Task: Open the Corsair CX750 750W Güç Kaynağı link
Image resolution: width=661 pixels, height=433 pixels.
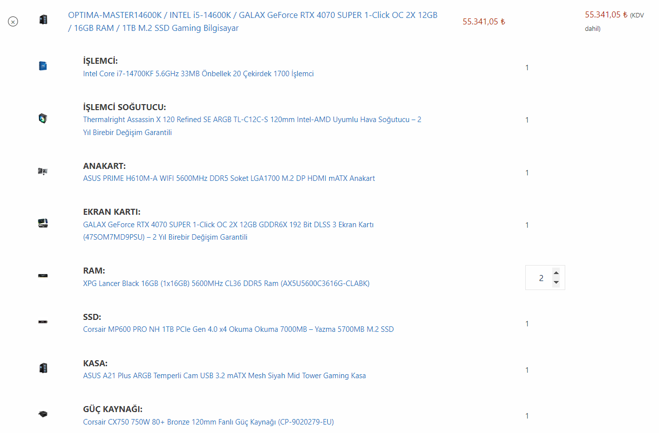Action: point(209,422)
